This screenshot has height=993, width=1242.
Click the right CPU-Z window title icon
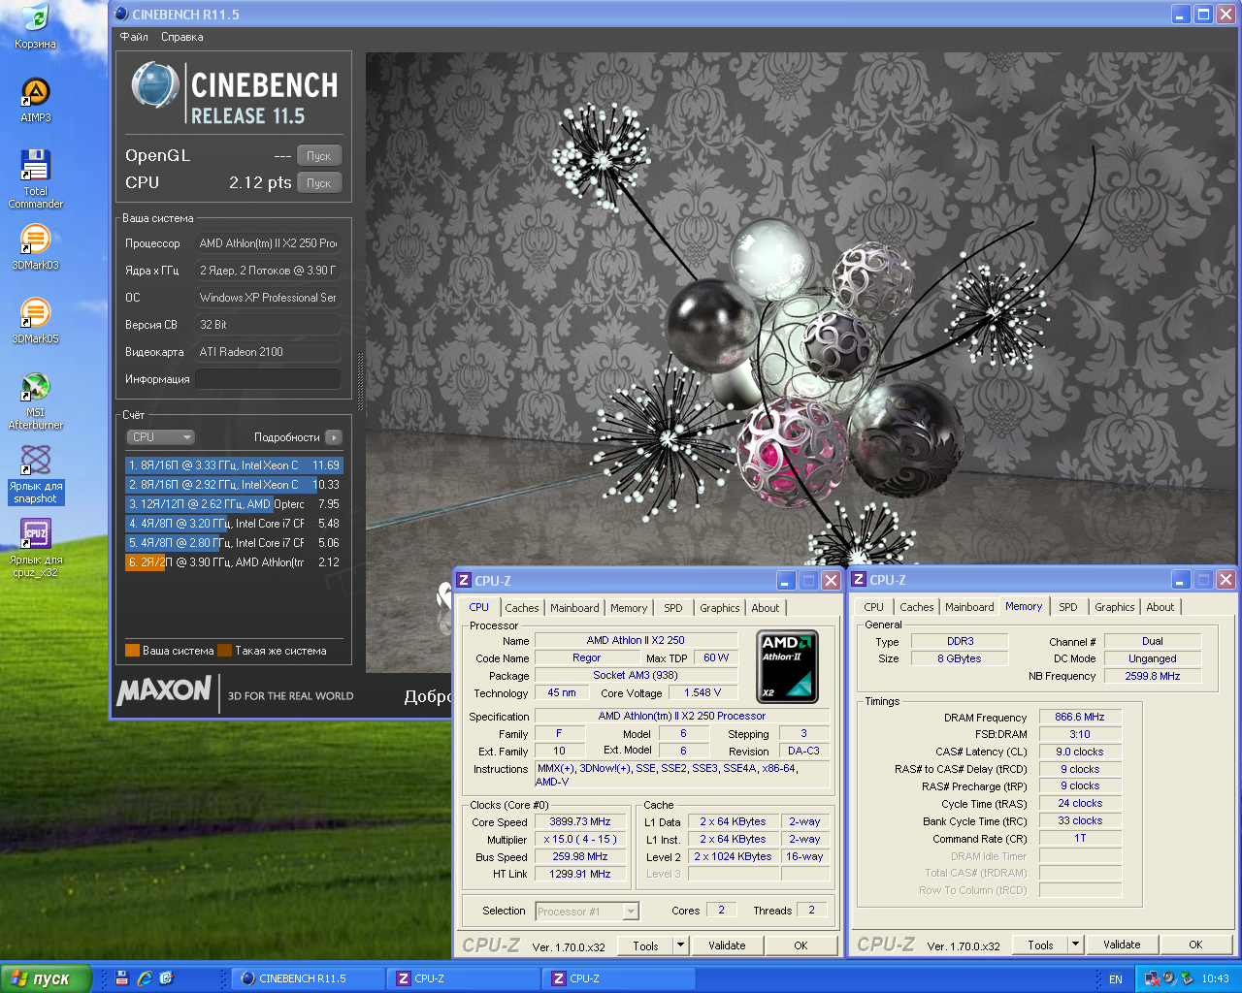coord(859,579)
